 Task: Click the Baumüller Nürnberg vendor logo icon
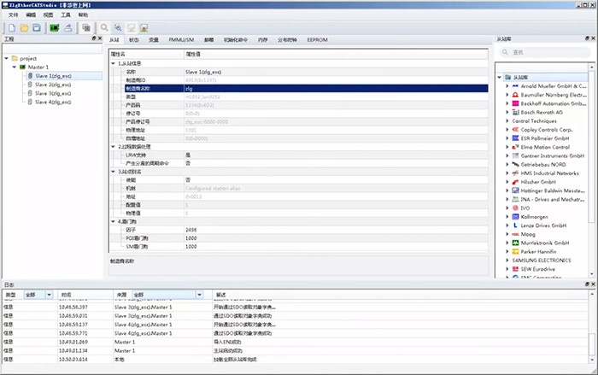pos(515,95)
